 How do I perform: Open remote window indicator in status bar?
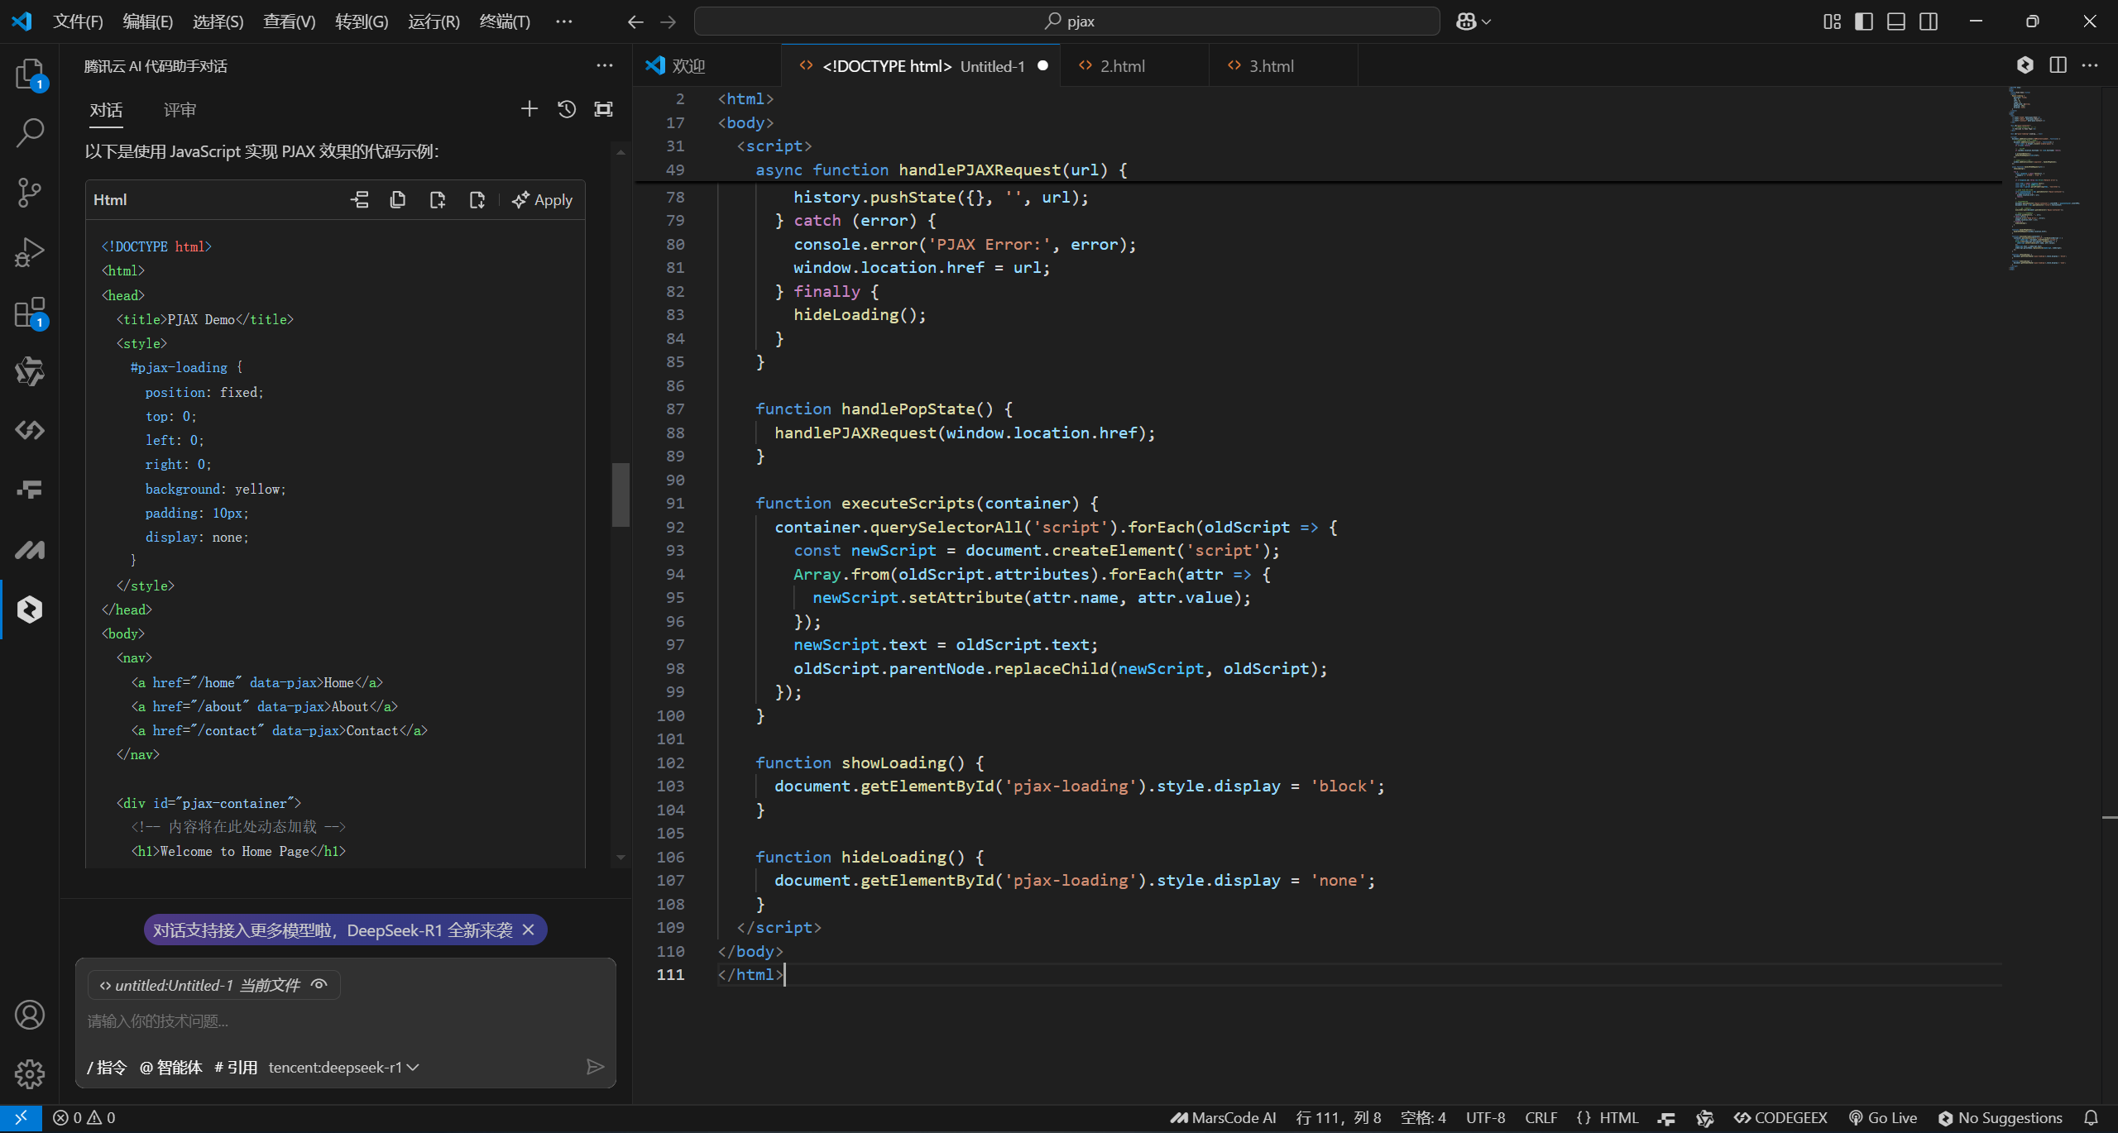(21, 1117)
